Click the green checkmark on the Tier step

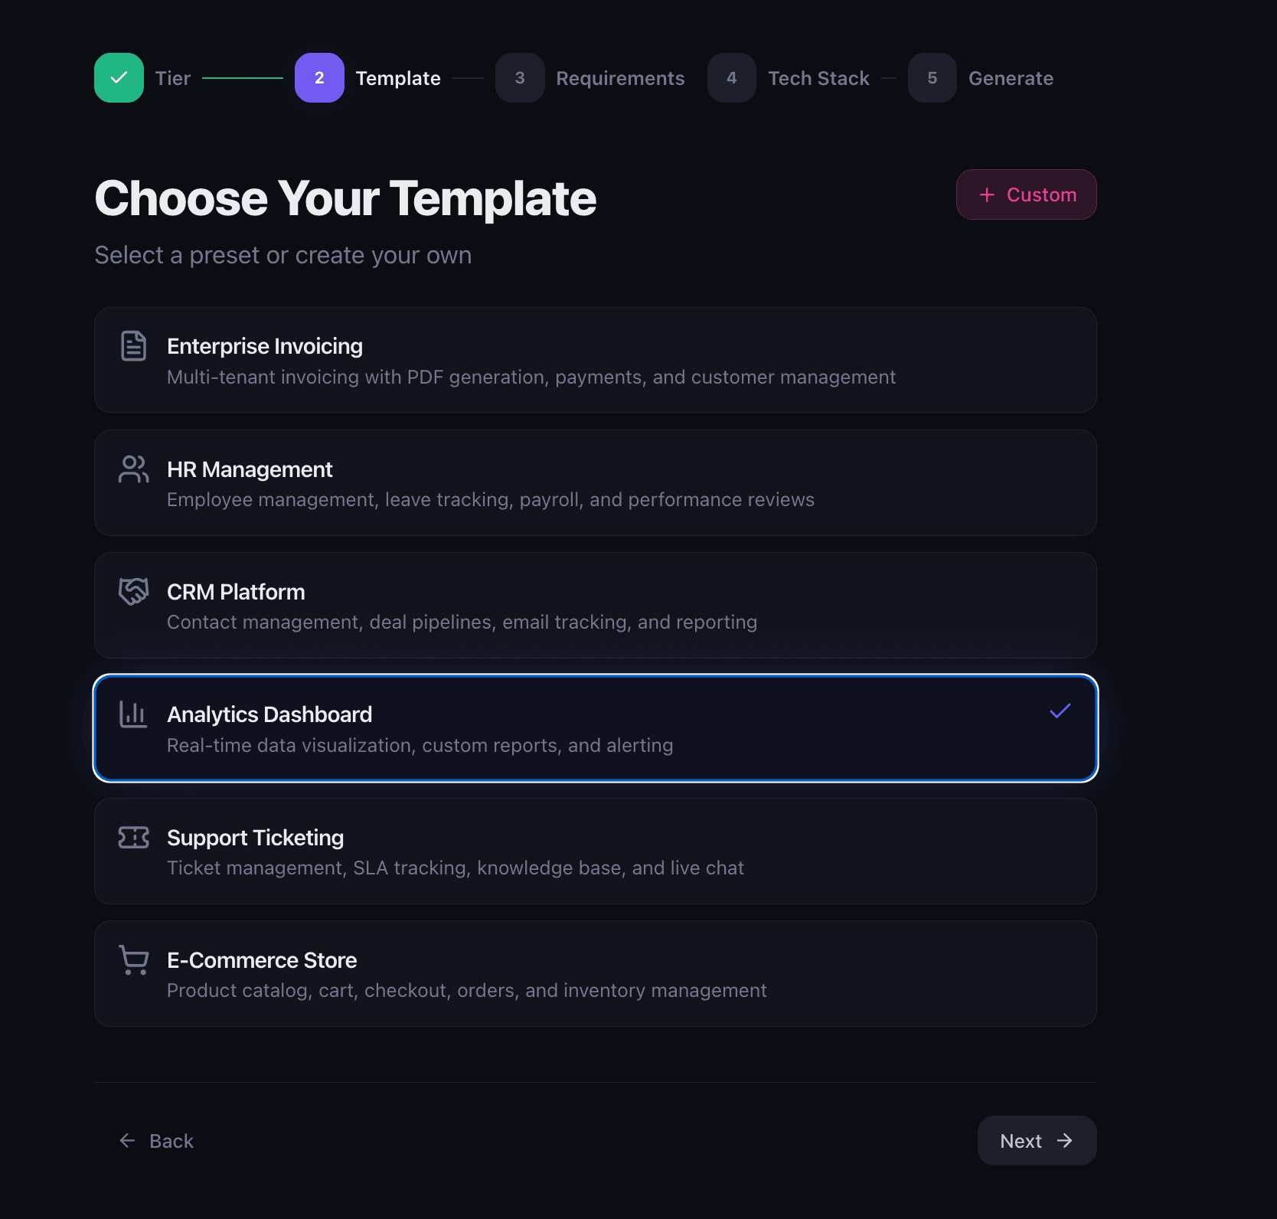(119, 77)
